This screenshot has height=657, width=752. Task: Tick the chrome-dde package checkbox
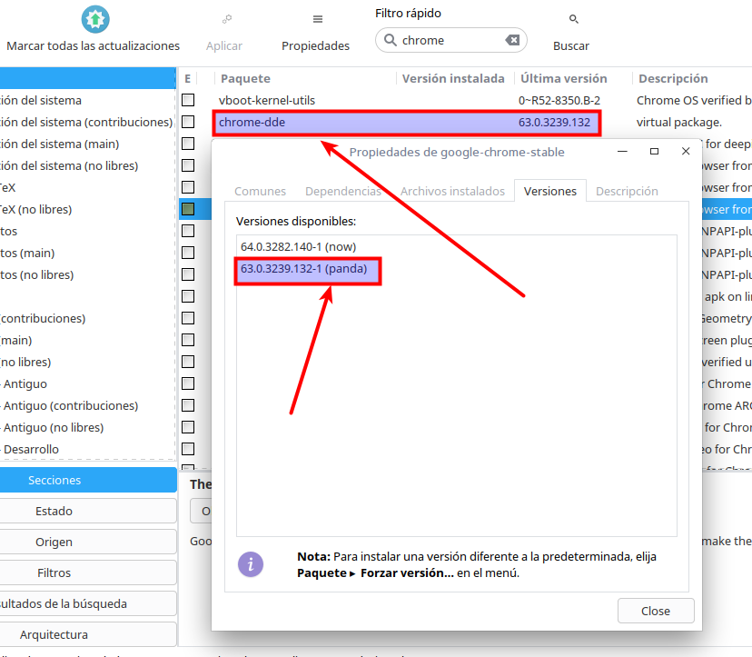tap(188, 122)
